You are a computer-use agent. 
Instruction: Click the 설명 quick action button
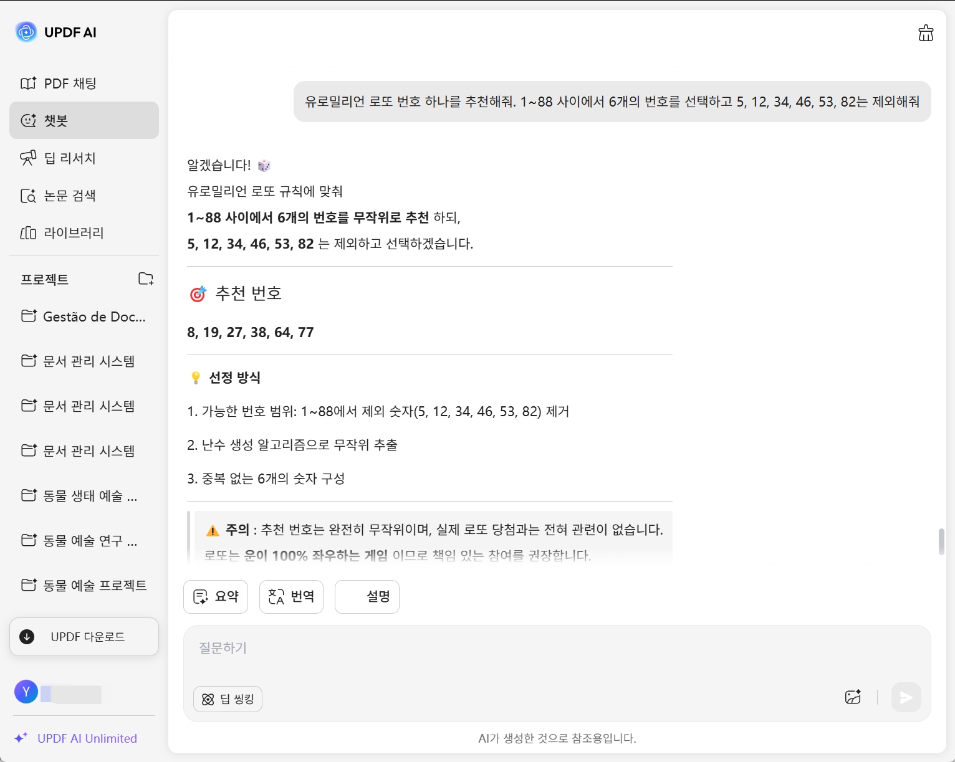[x=367, y=597]
